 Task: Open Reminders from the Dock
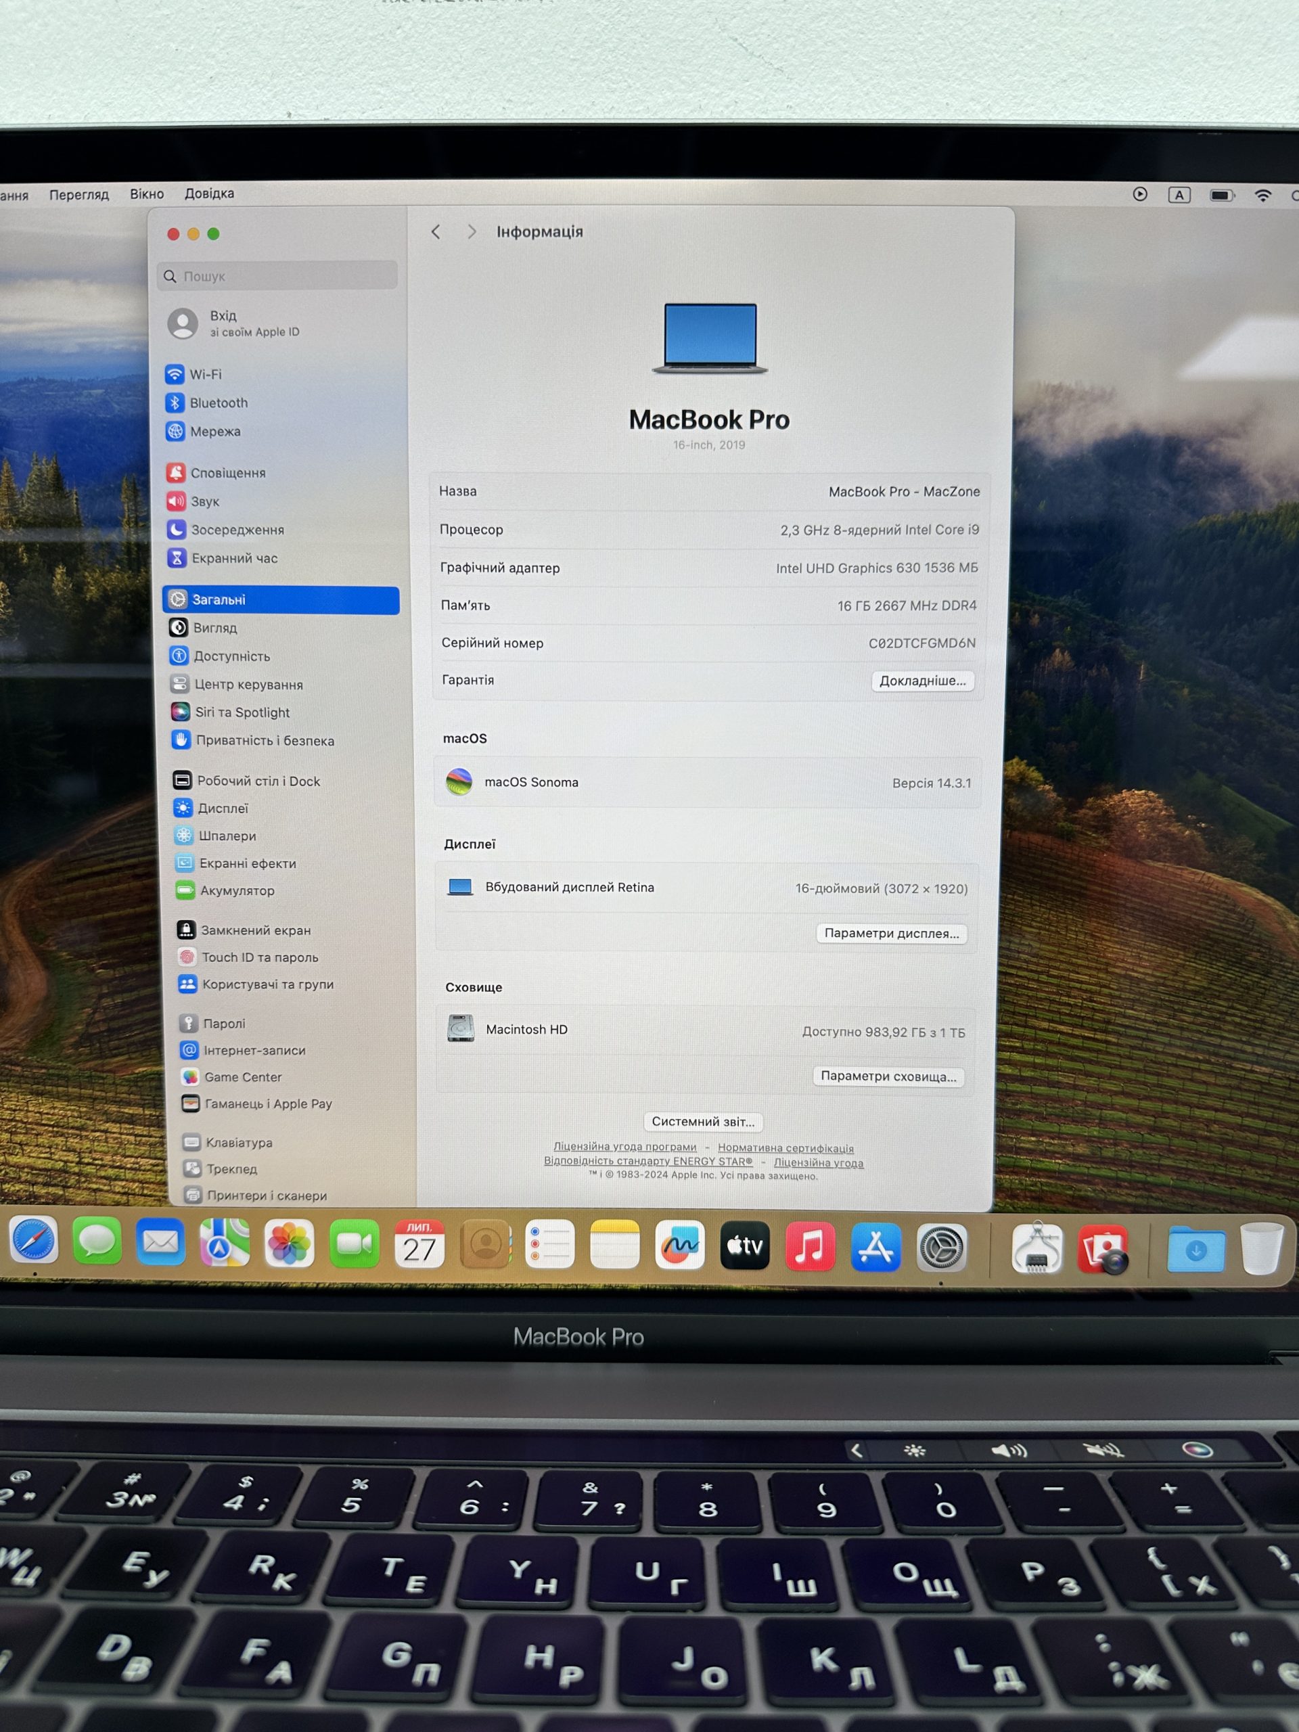549,1244
